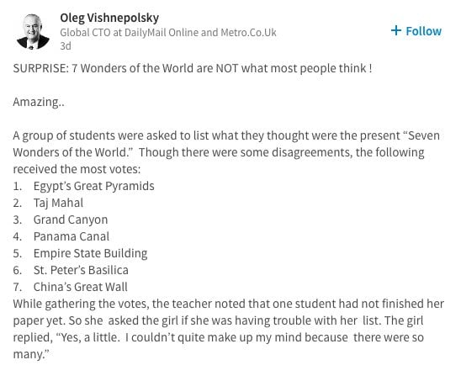Click the 3d post timestamp
Viewport: 461px width, 365px height.
click(x=66, y=46)
